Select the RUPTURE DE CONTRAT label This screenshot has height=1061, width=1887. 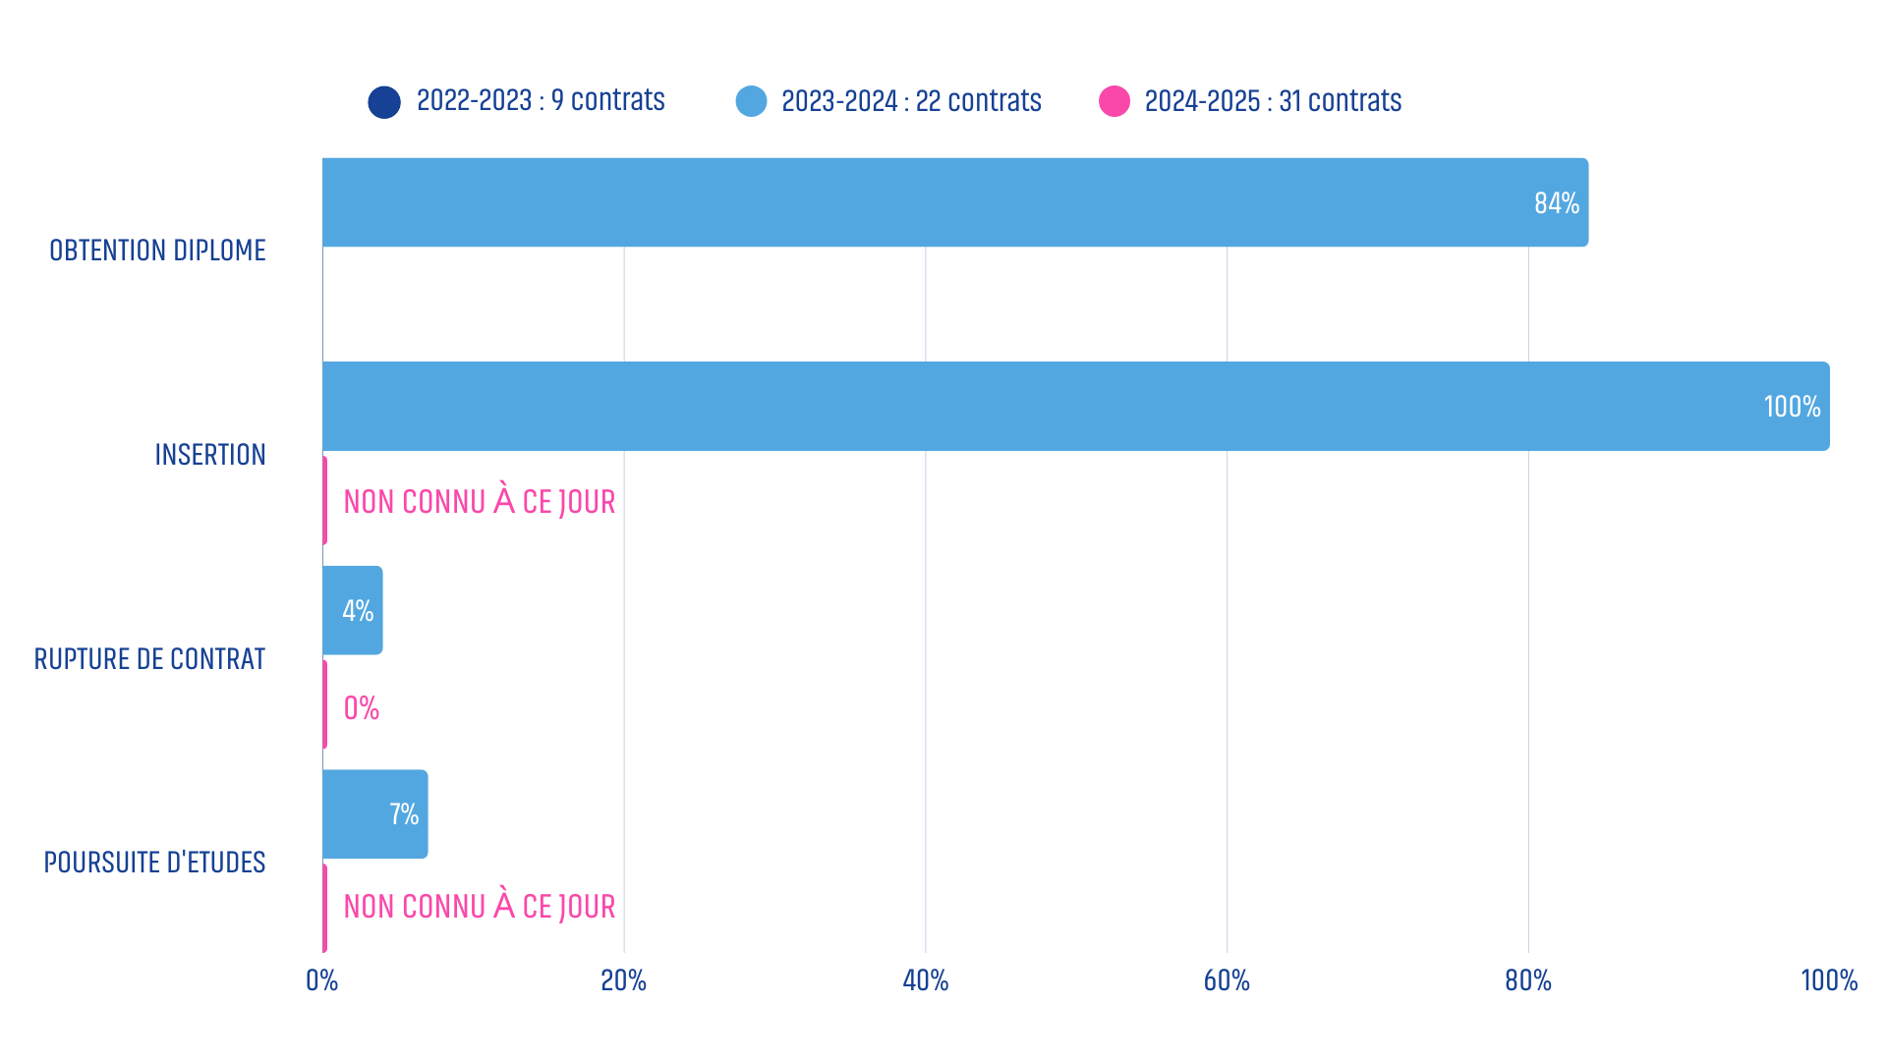tap(149, 659)
